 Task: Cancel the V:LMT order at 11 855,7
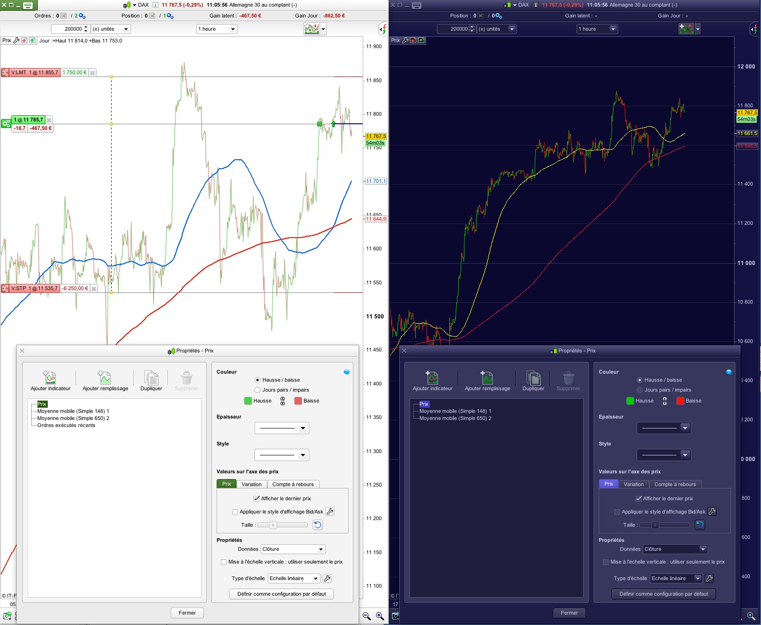coord(93,73)
